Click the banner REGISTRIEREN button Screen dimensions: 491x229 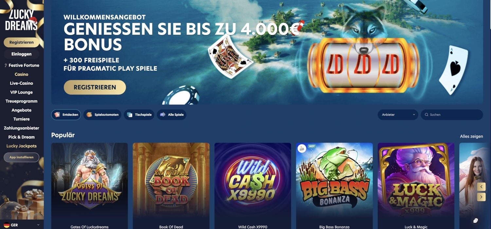click(95, 87)
